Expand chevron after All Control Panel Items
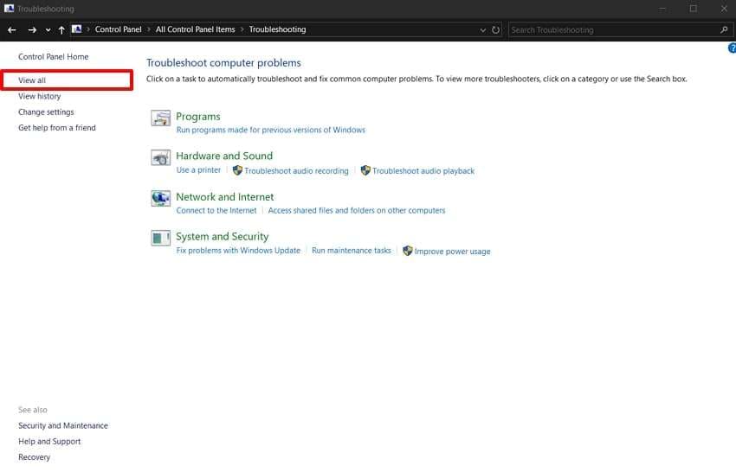The image size is (736, 472). click(x=242, y=29)
